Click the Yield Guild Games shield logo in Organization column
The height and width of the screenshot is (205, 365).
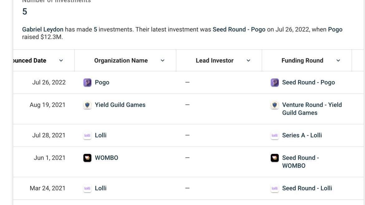(87, 105)
